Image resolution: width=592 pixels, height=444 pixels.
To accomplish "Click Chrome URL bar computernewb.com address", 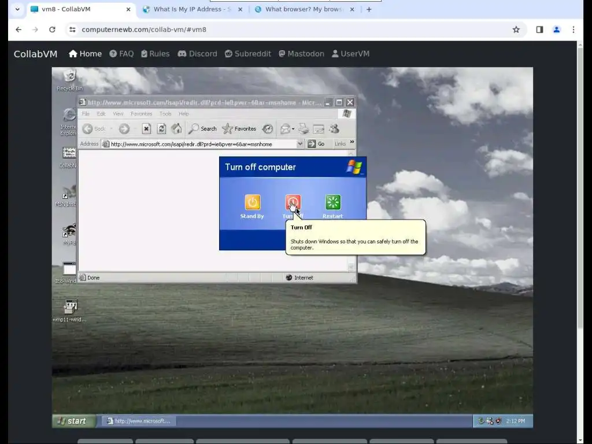I will click(x=144, y=29).
